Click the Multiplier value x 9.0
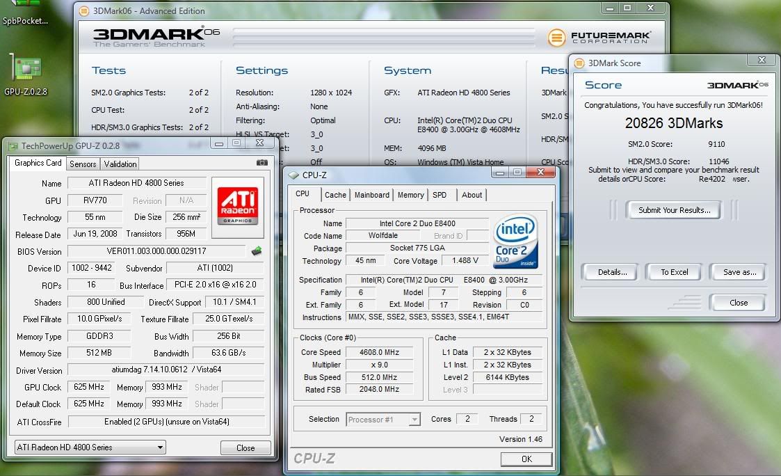 pyautogui.click(x=380, y=365)
